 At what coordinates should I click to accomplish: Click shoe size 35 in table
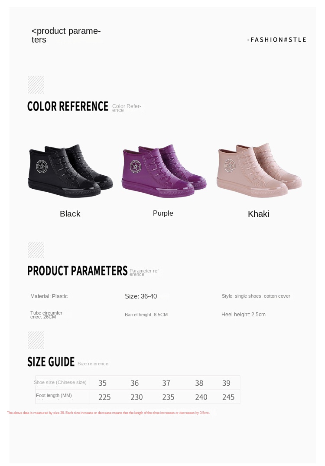[x=102, y=383]
